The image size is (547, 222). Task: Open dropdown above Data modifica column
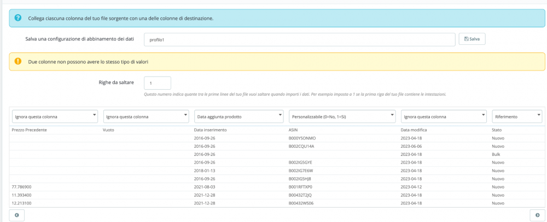[444, 117]
